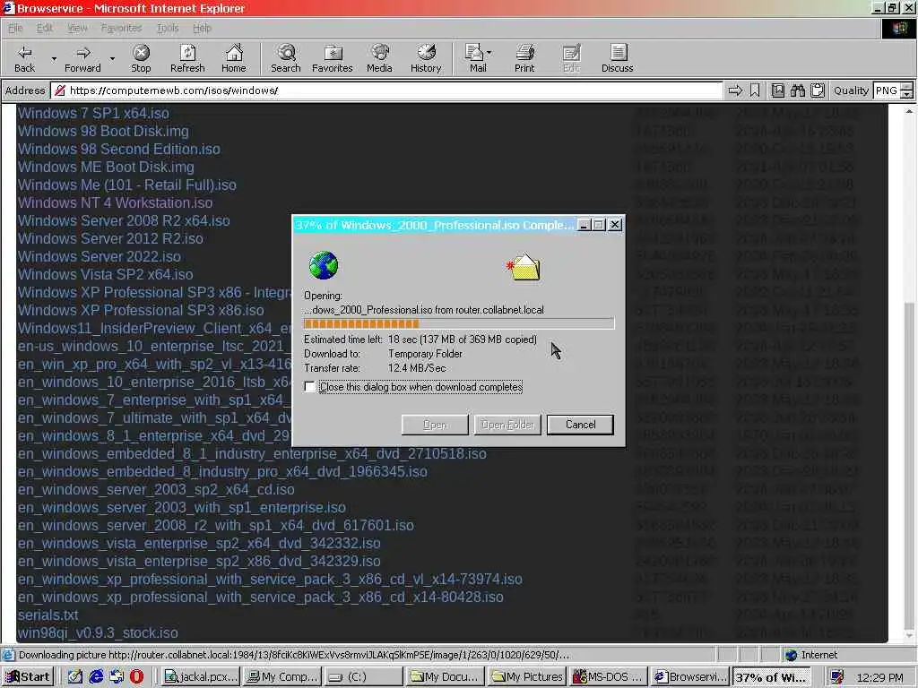Screen dimensions: 918x688
Task: Show browsing History
Action: pyautogui.click(x=426, y=58)
